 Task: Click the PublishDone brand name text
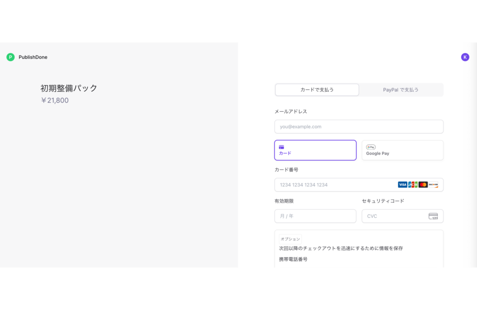(33, 57)
